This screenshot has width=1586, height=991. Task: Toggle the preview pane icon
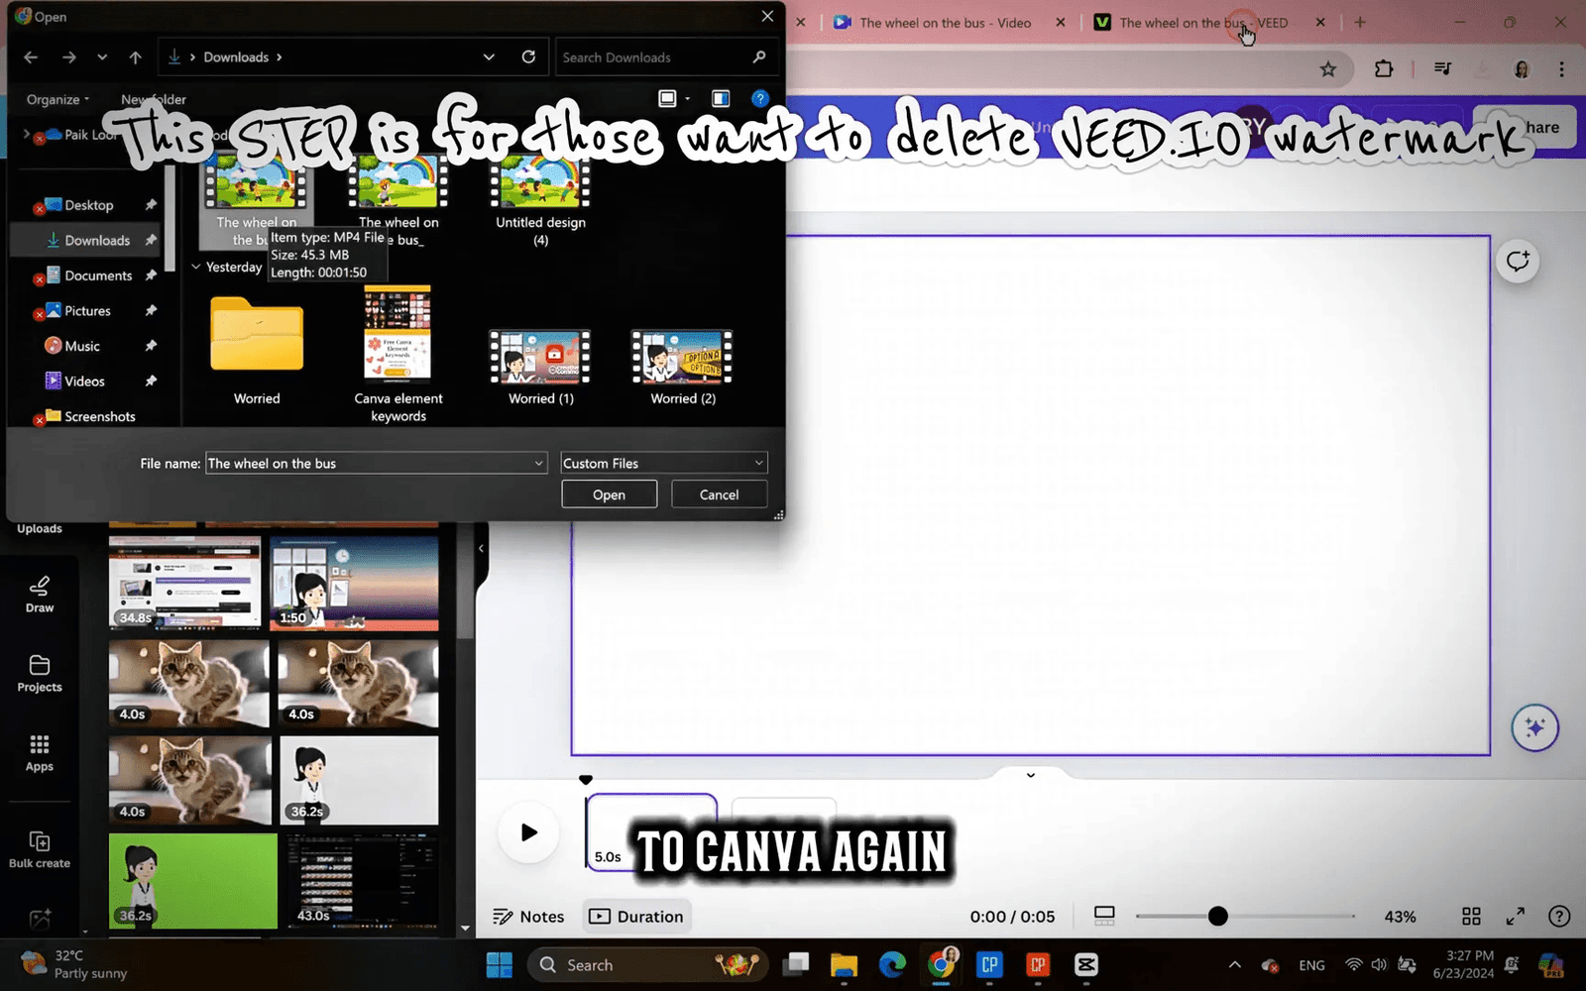(721, 98)
